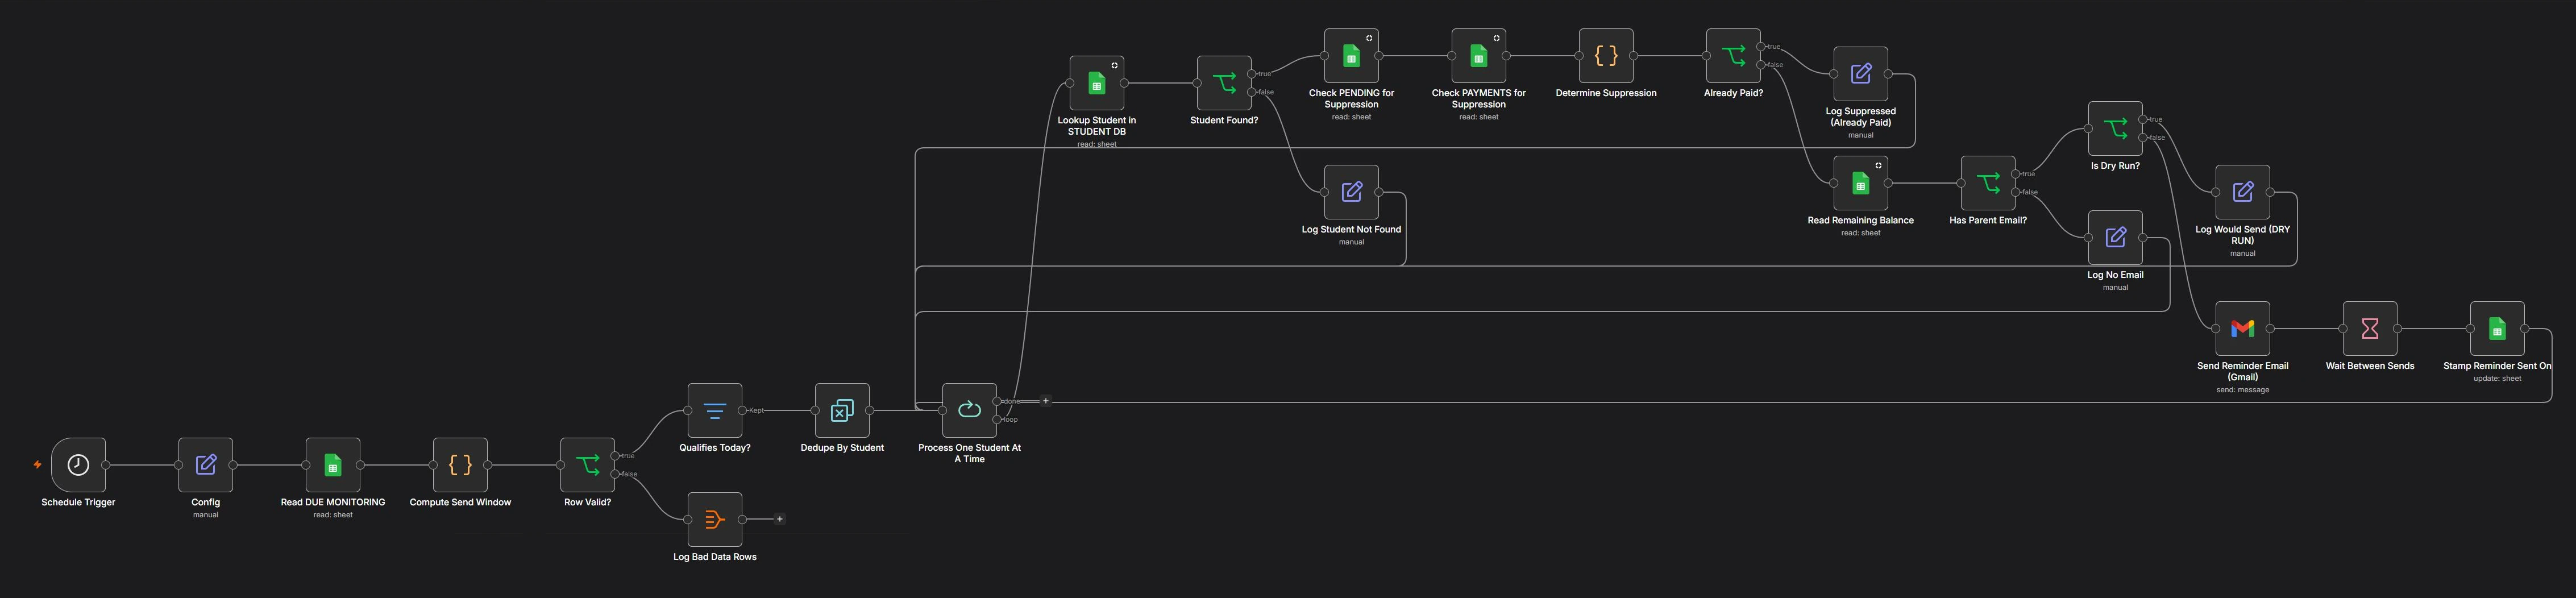The width and height of the screenshot is (2576, 598).
Task: Open Log Would Send (DRY RUN) node
Action: tap(2243, 192)
